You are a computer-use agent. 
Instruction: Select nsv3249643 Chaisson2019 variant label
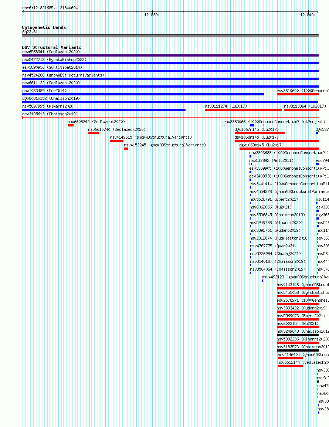point(303,331)
